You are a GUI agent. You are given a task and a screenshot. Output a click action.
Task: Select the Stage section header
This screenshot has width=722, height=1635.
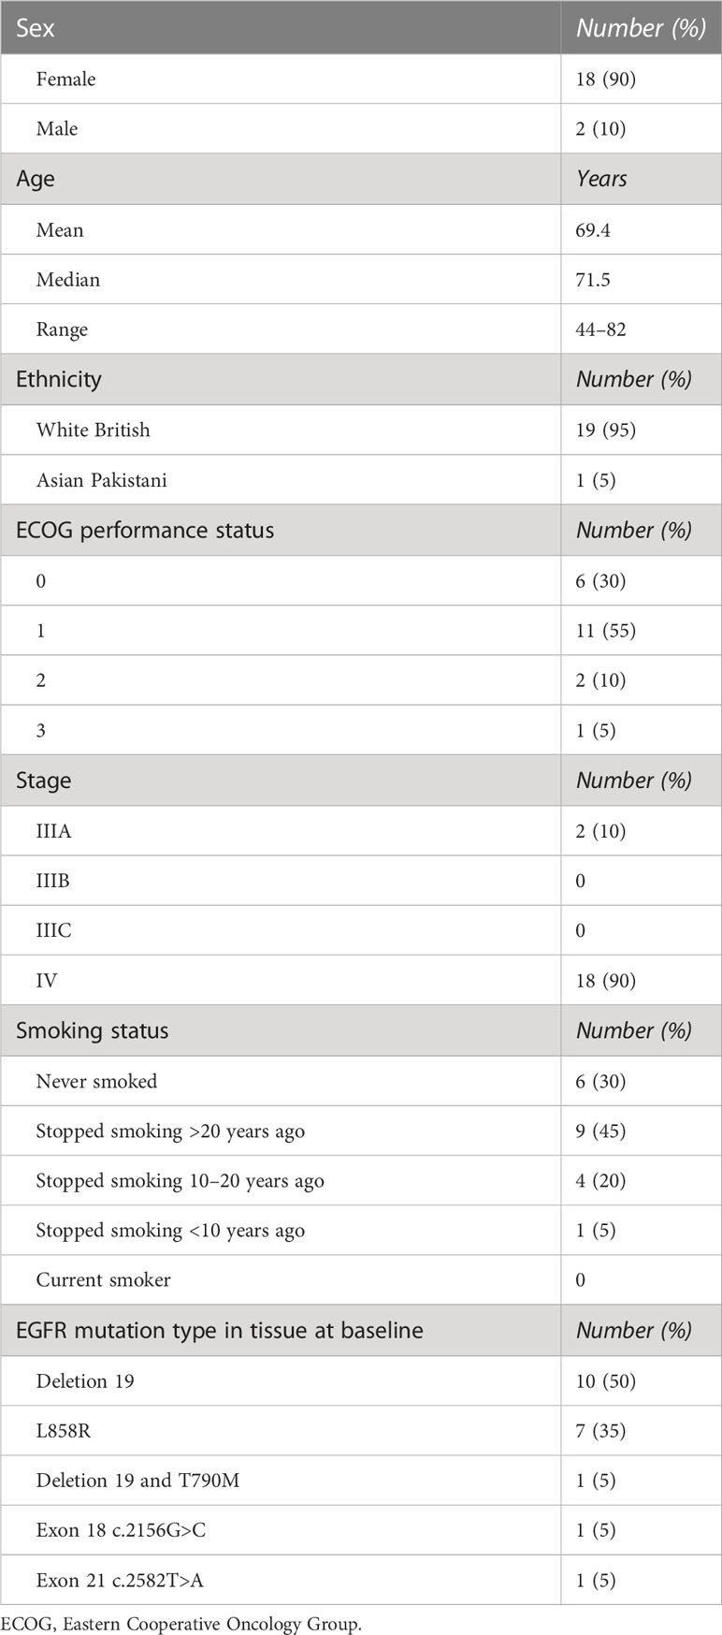pyautogui.click(x=281, y=781)
